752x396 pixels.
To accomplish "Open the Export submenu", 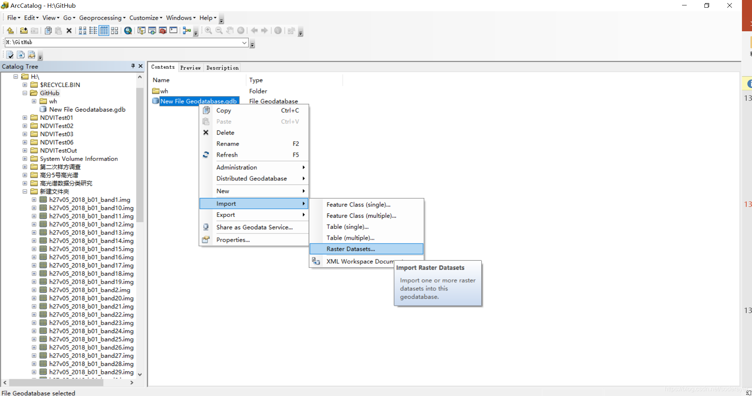I will pos(254,215).
